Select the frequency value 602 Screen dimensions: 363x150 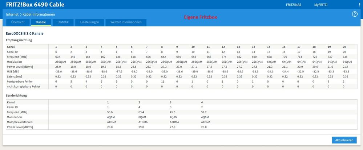pos(58,57)
